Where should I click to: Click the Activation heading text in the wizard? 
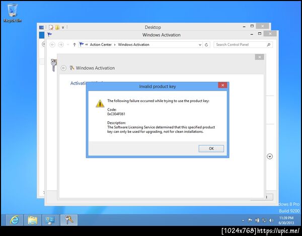click(79, 83)
